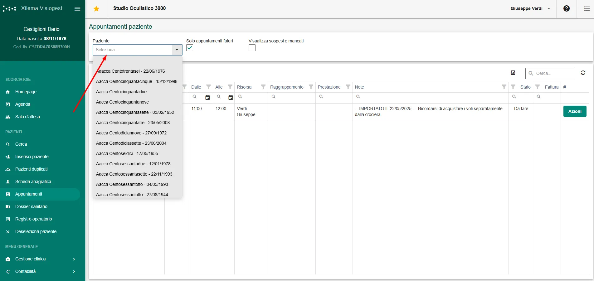Select Aacca Centocinquantatre - 23/05/2008
Viewport: 594px width, 281px height.
137,123
